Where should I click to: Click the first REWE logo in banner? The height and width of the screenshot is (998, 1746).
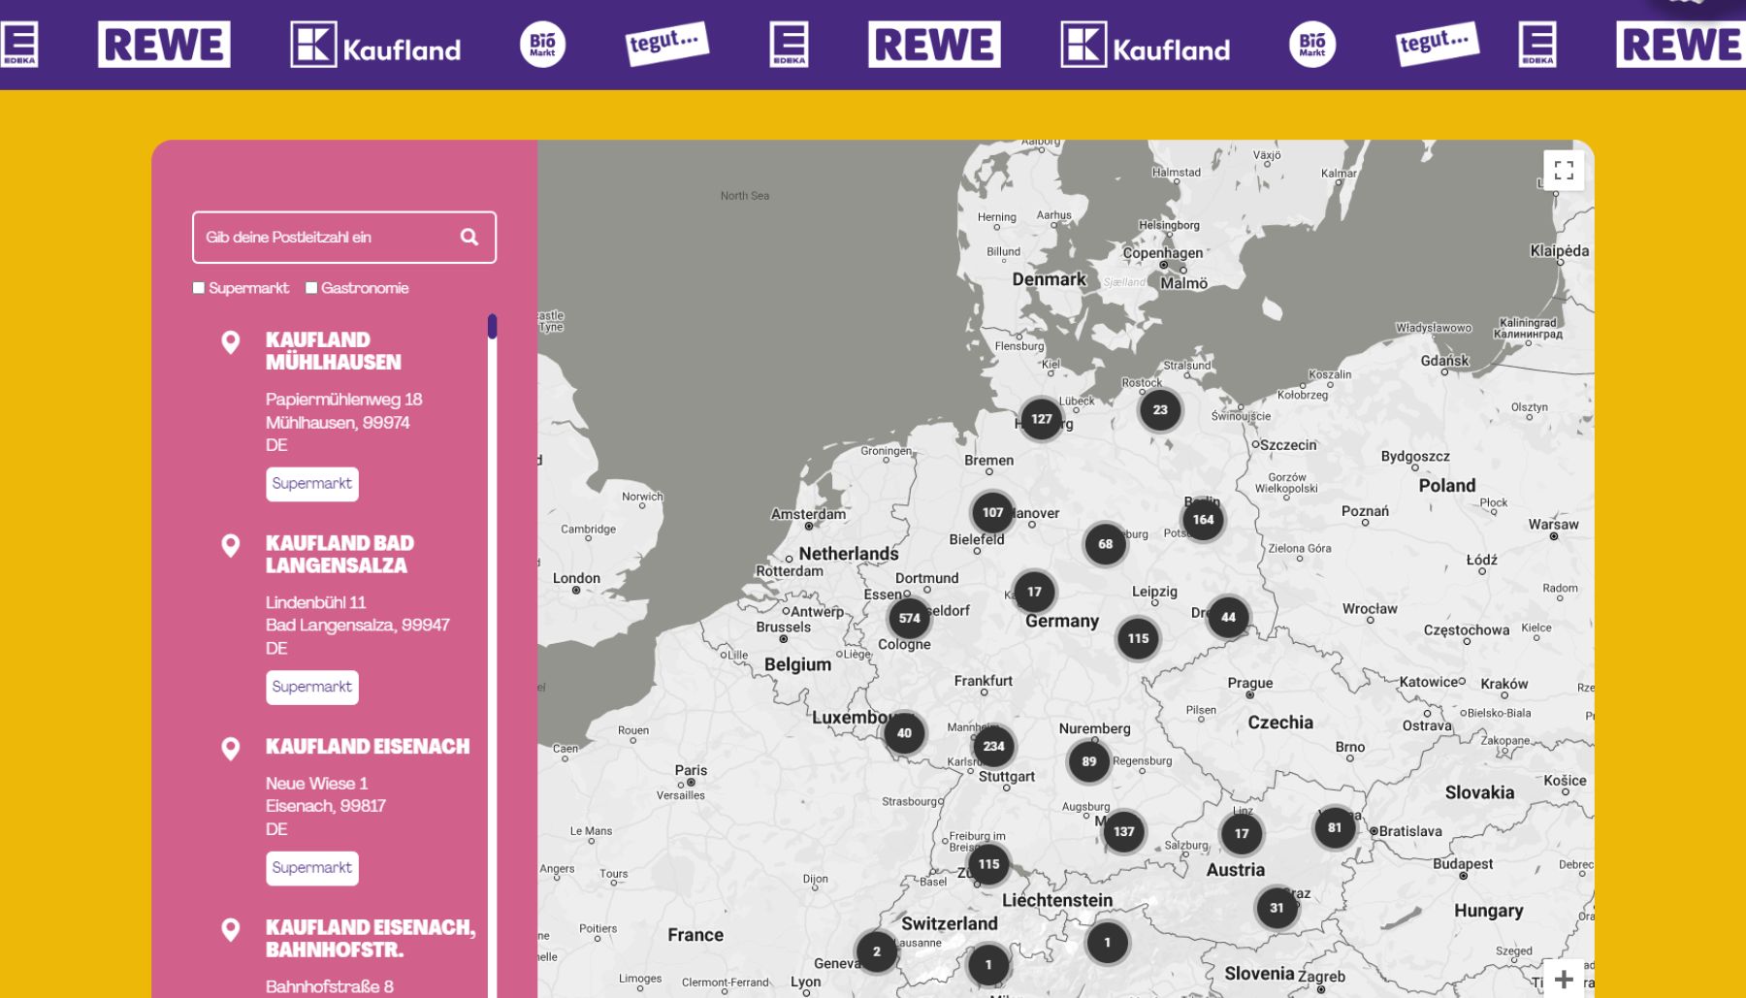tap(164, 45)
